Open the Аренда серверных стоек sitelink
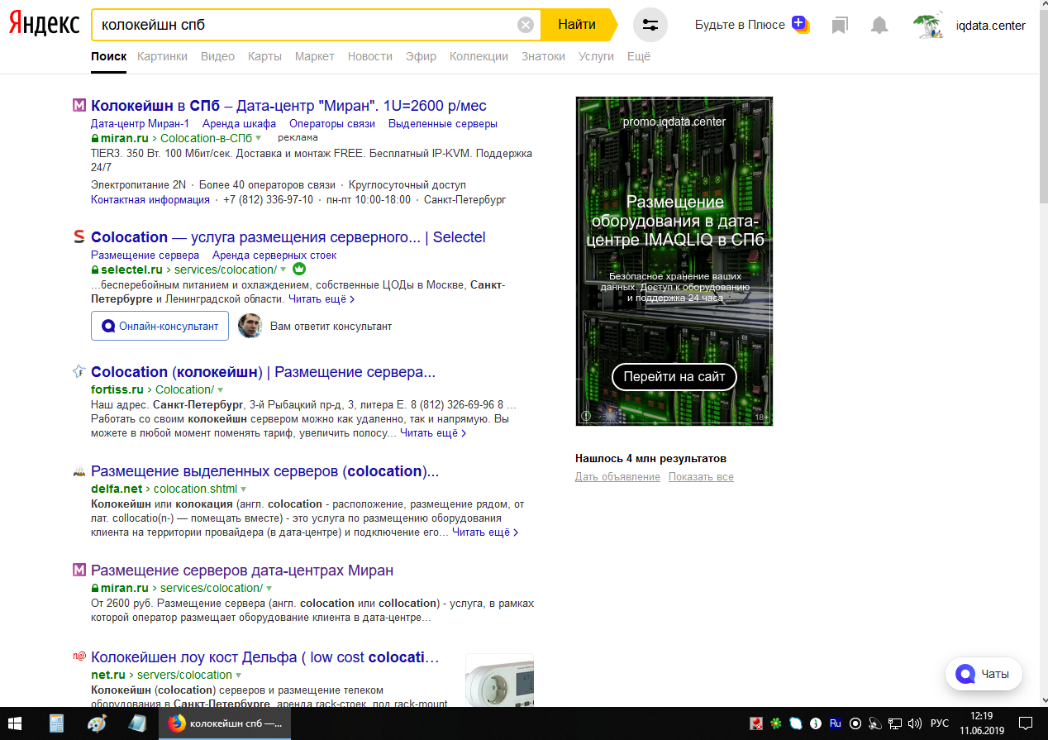Screen dimensions: 1048x740 tap(274, 255)
